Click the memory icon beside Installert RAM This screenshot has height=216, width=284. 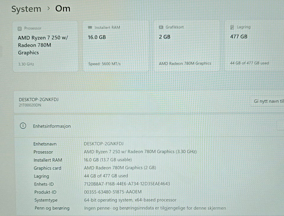click(x=90, y=27)
